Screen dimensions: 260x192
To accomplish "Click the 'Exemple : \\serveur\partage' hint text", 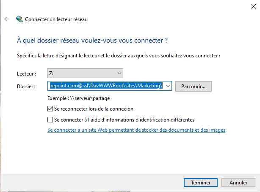I will click(79, 98).
